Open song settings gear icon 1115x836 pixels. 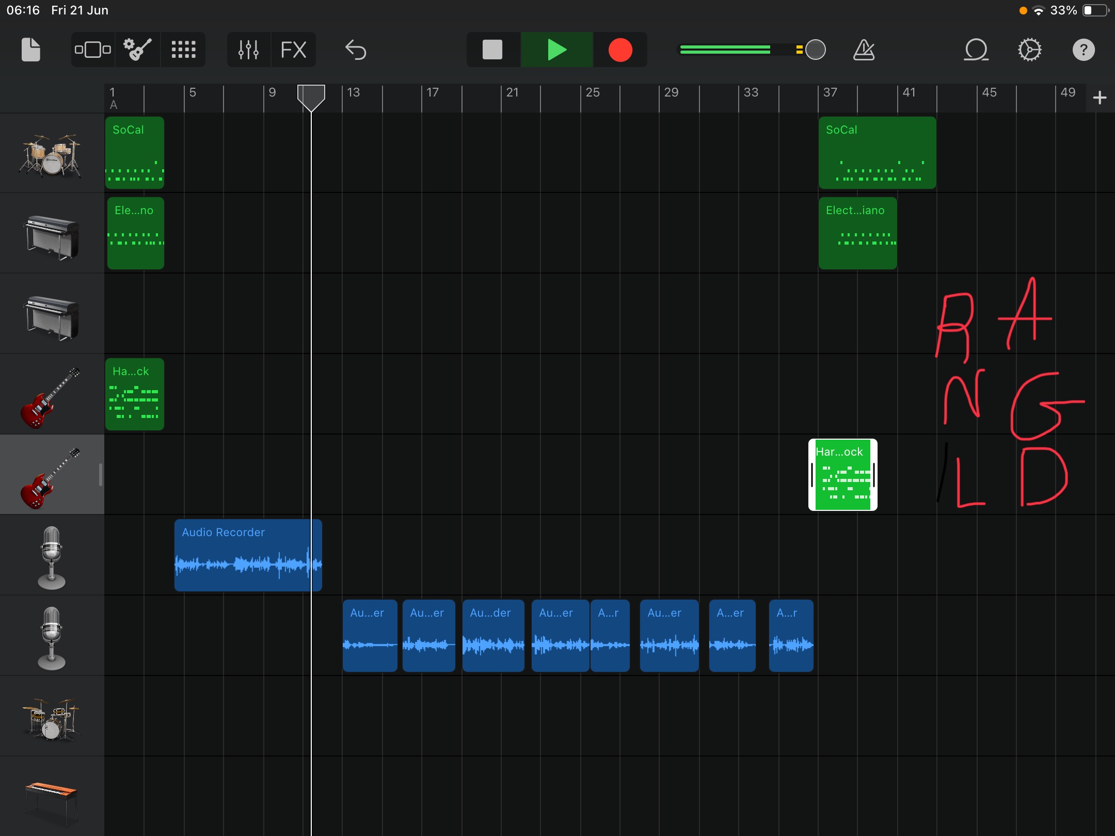1029,50
